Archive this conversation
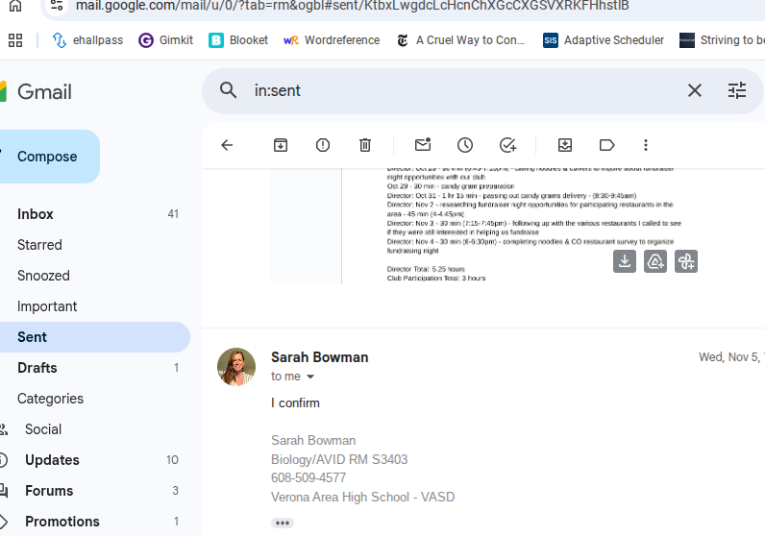The width and height of the screenshot is (765, 536). pos(281,145)
